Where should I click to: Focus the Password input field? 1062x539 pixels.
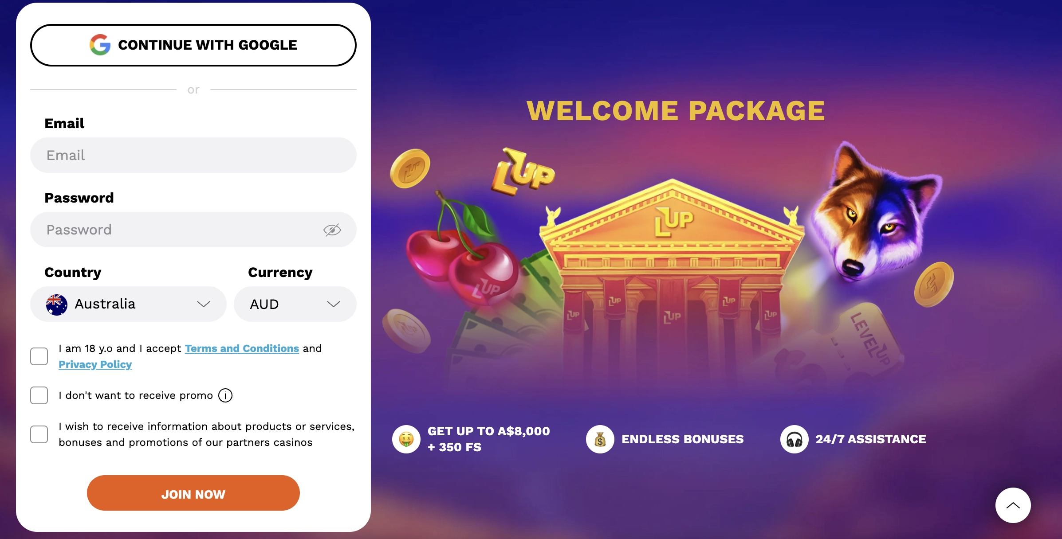[177, 230]
